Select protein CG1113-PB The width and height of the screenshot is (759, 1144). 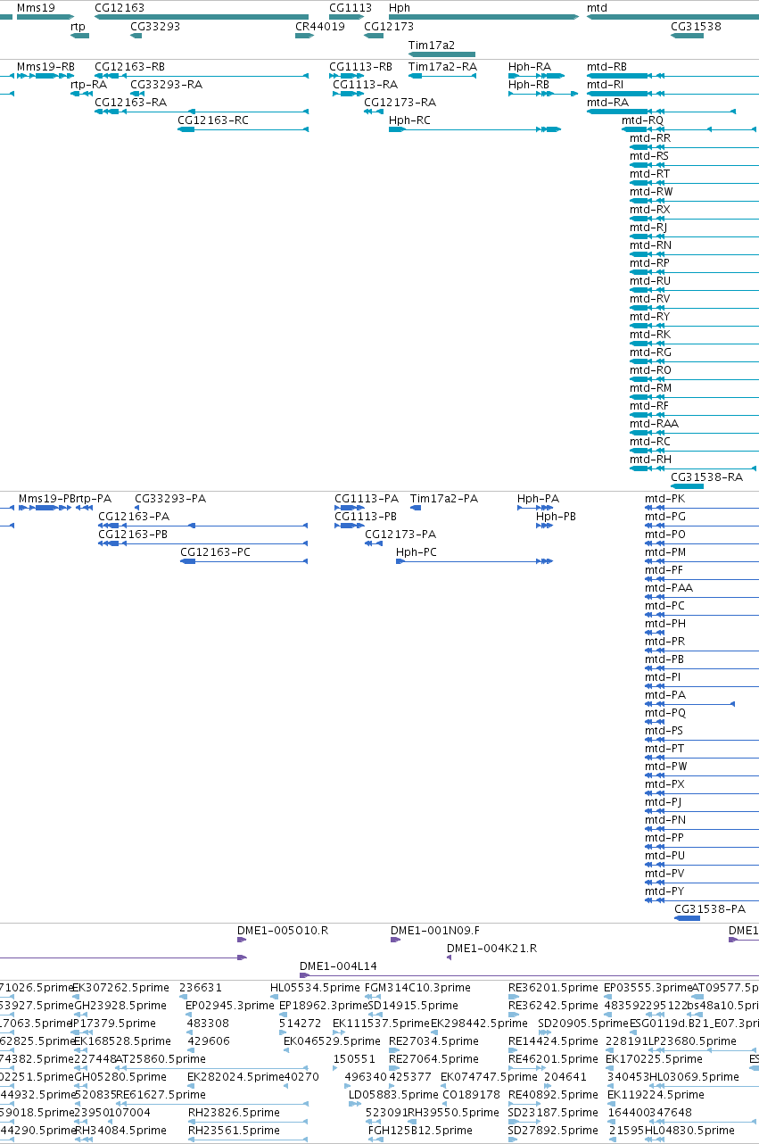click(x=349, y=526)
